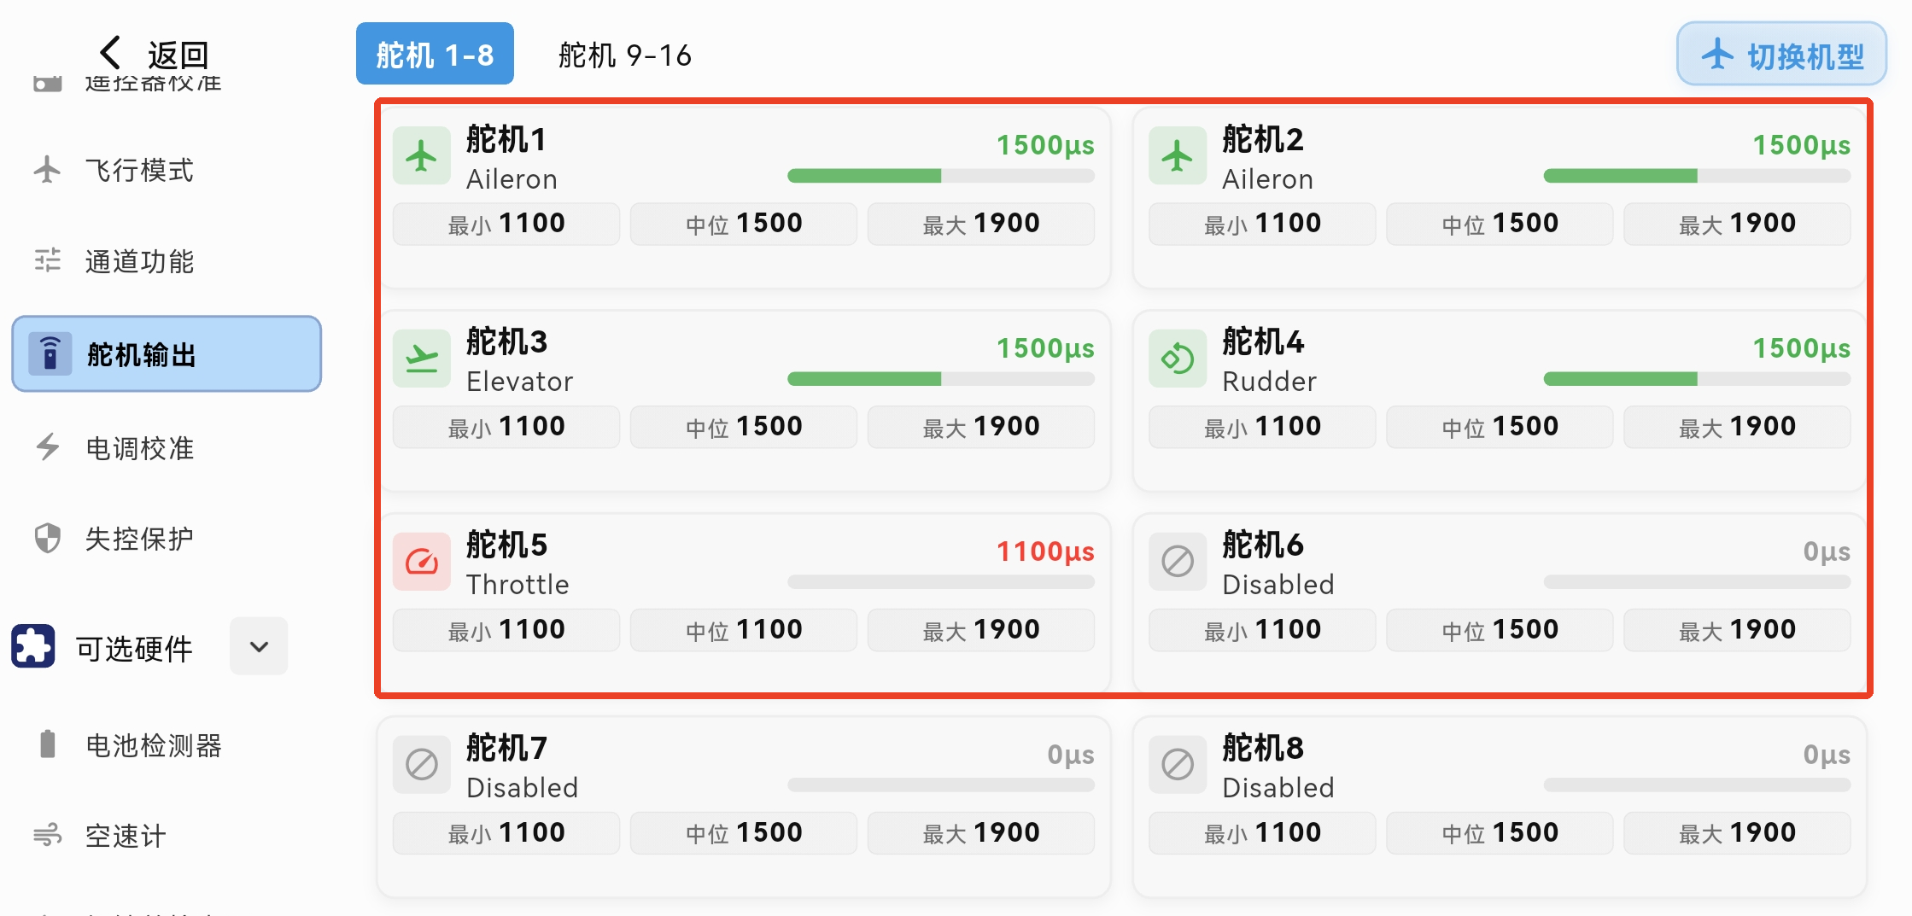Click the 舵机2 最大 1900 field
The width and height of the screenshot is (1912, 916).
(x=1736, y=224)
